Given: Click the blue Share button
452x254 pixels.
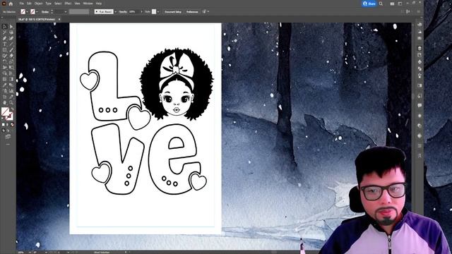Looking at the screenshot, I should click(x=369, y=4).
